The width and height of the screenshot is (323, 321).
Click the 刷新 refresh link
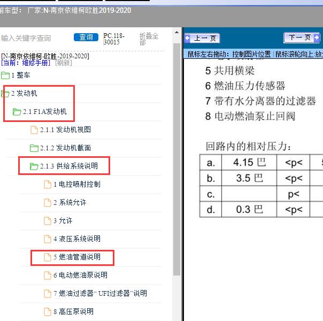(x=64, y=63)
